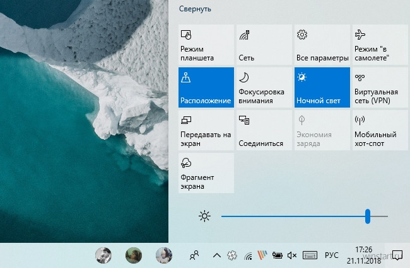Turn off Ночной свет night light
This screenshot has height=268, width=410.
(x=322, y=87)
